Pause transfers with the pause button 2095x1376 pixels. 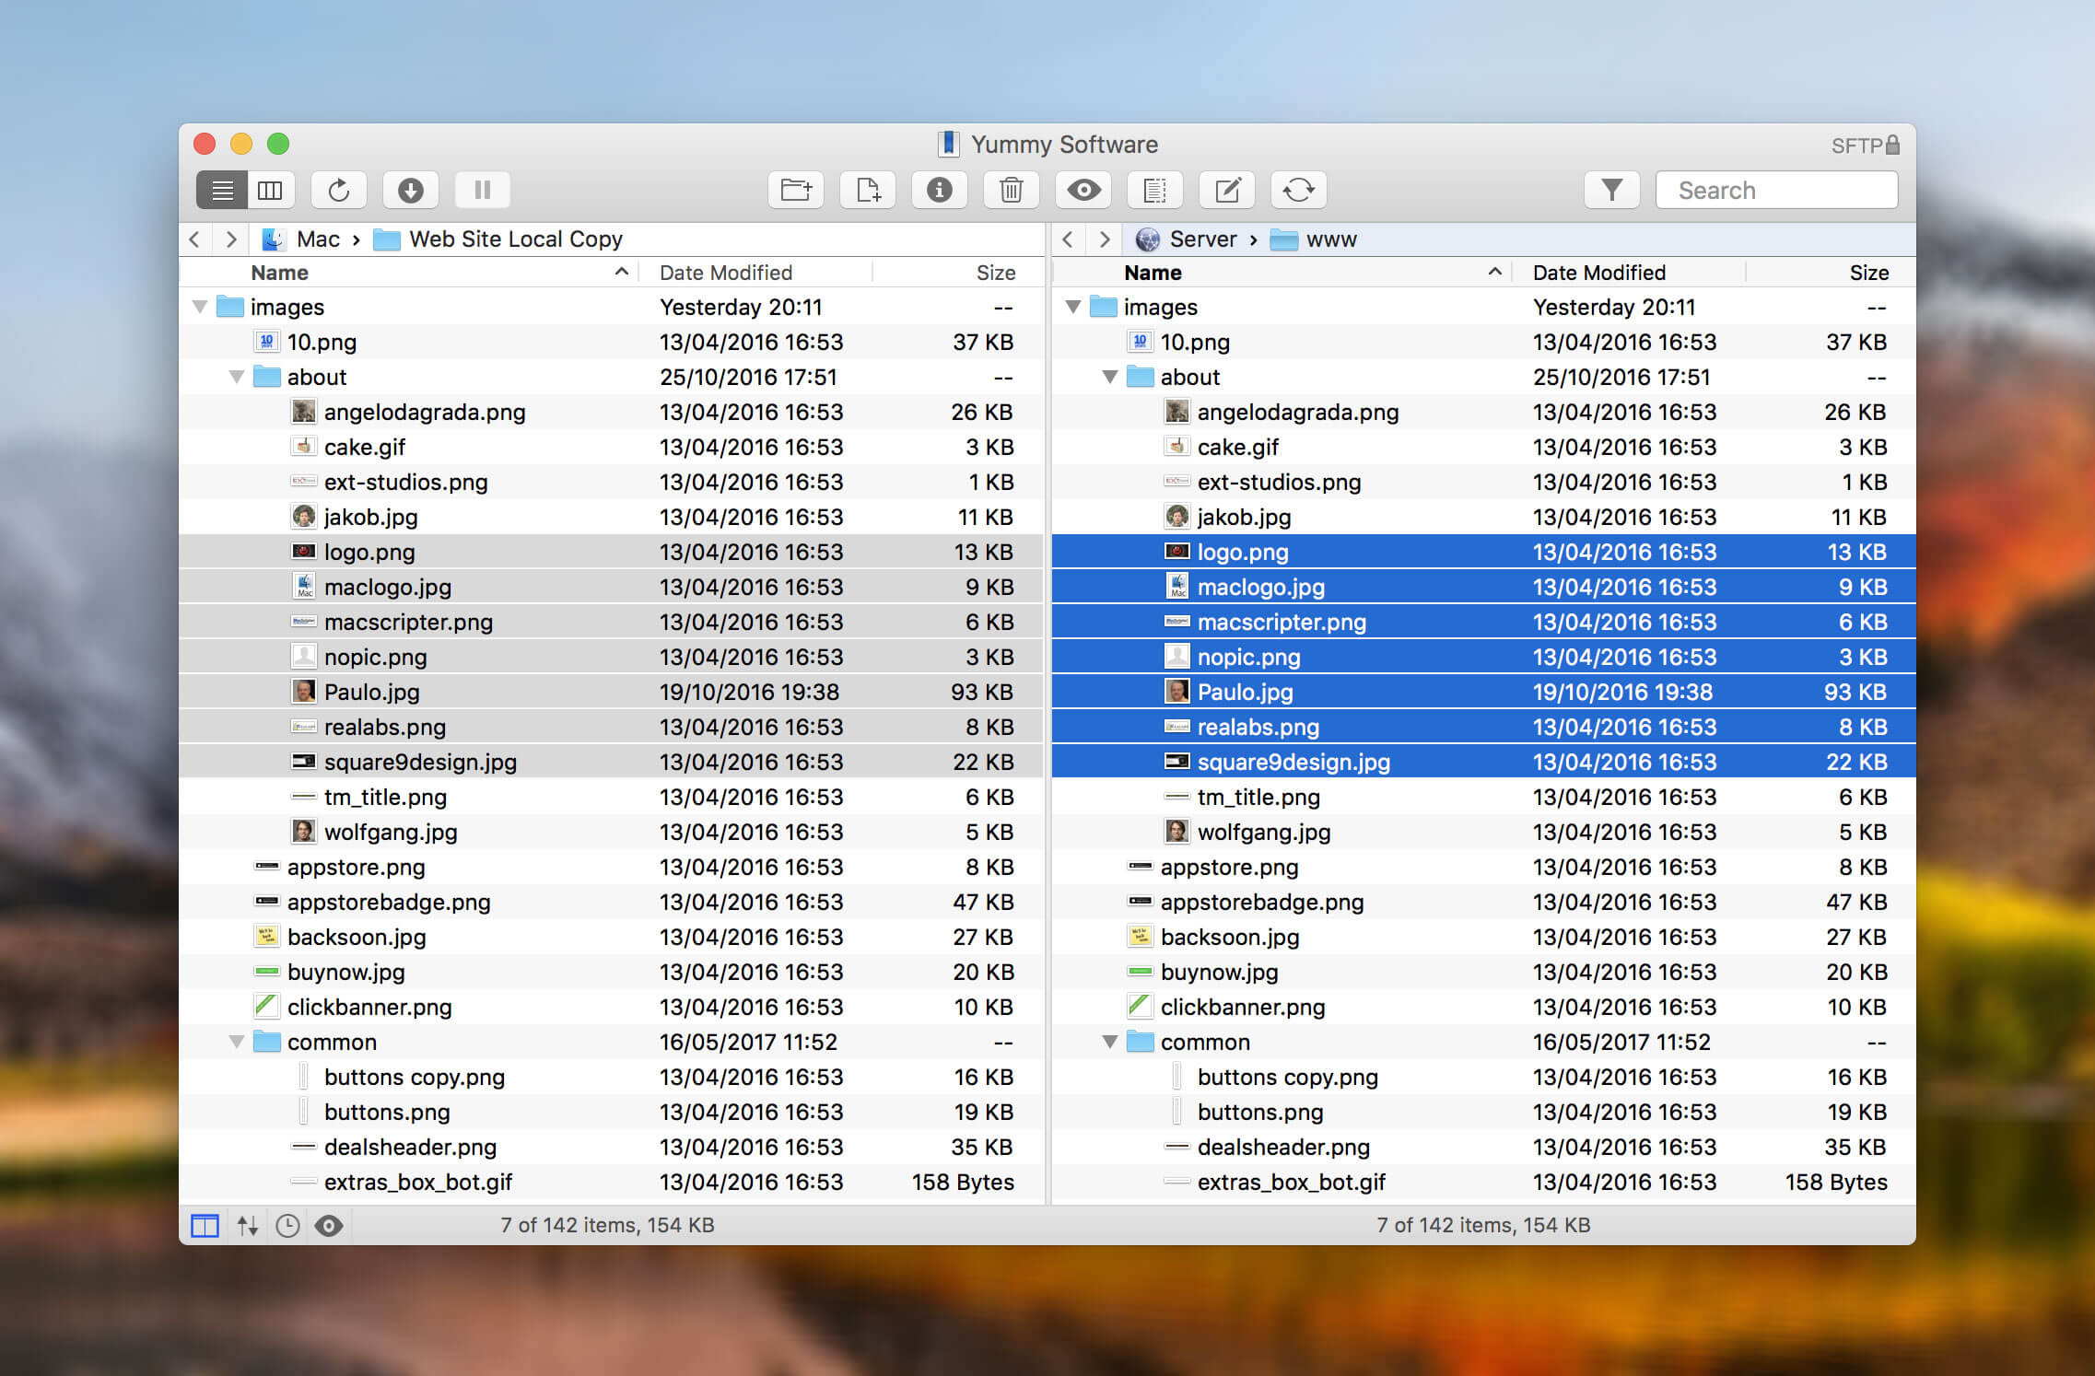[482, 191]
